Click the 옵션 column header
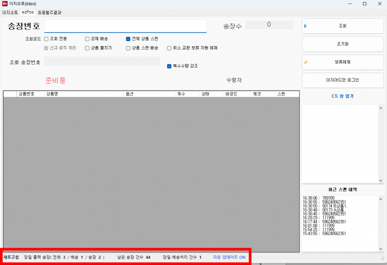Image resolution: width=387 pixels, height=265 pixels. click(x=149, y=94)
